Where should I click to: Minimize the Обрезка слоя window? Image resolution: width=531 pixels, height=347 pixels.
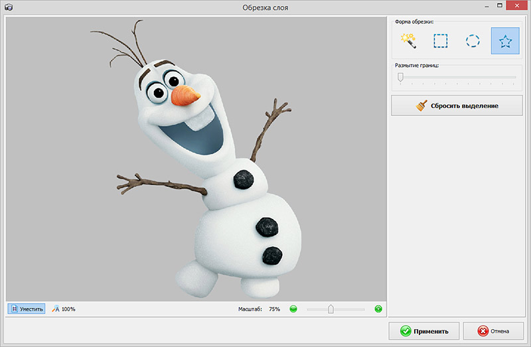(x=487, y=6)
